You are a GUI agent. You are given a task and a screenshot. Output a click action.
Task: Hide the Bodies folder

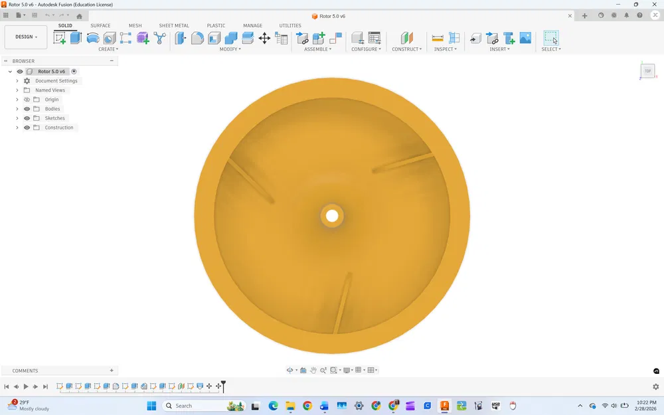tap(27, 109)
